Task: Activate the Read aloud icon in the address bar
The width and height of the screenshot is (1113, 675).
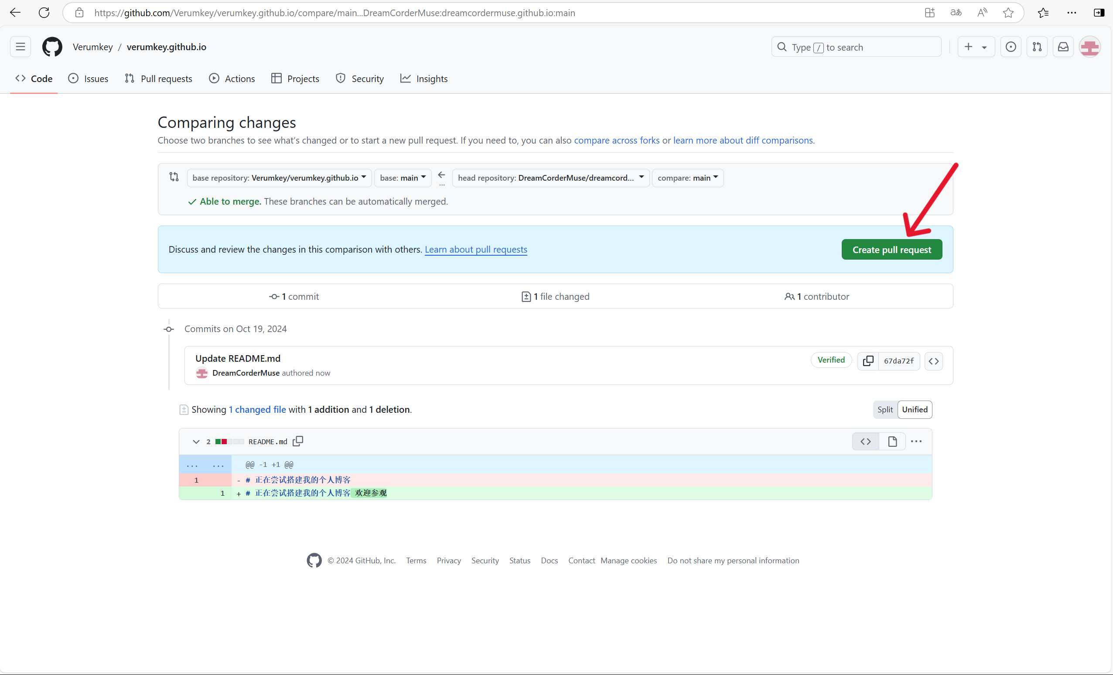Action: pos(982,13)
